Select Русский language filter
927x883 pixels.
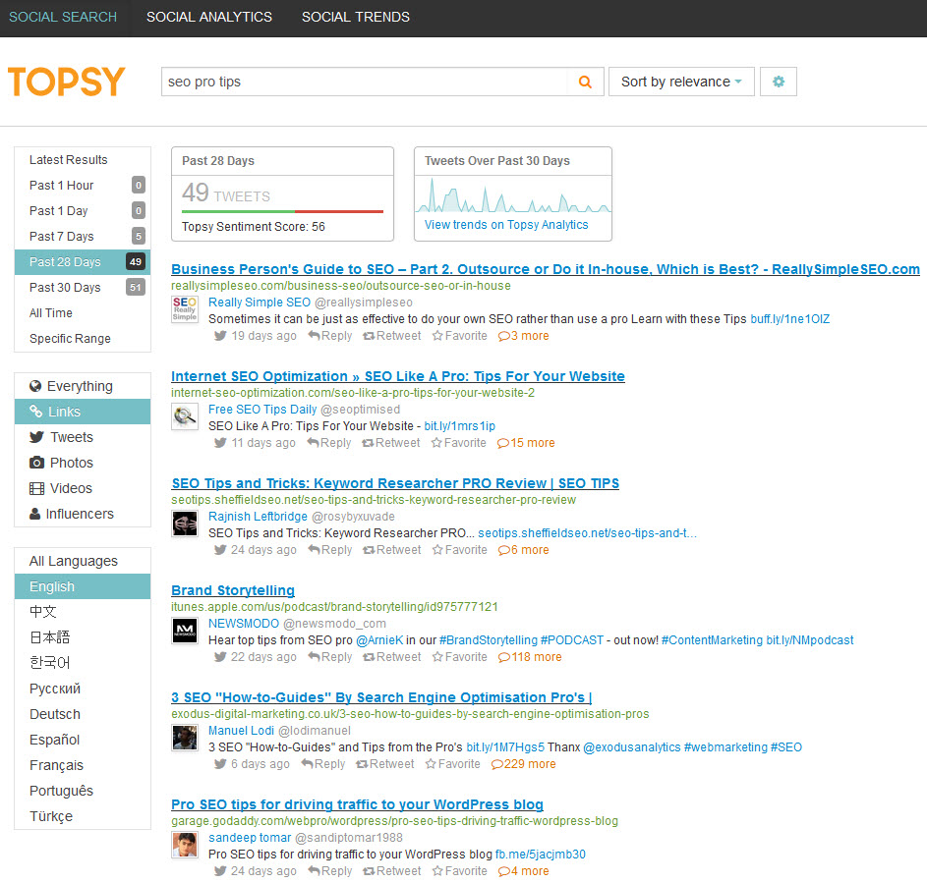tap(83, 689)
